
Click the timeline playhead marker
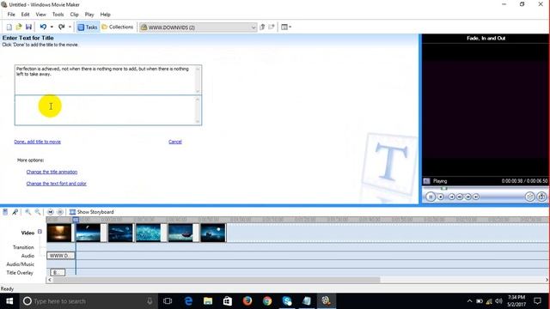[76, 220]
